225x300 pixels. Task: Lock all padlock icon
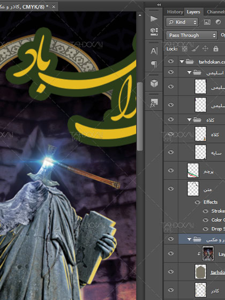click(216, 49)
